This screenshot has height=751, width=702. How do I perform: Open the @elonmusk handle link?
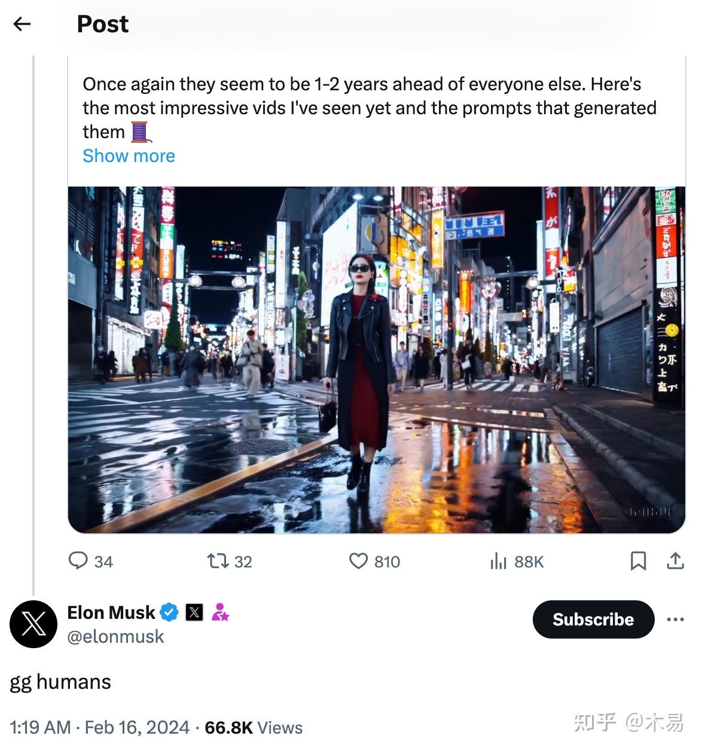coord(114,637)
